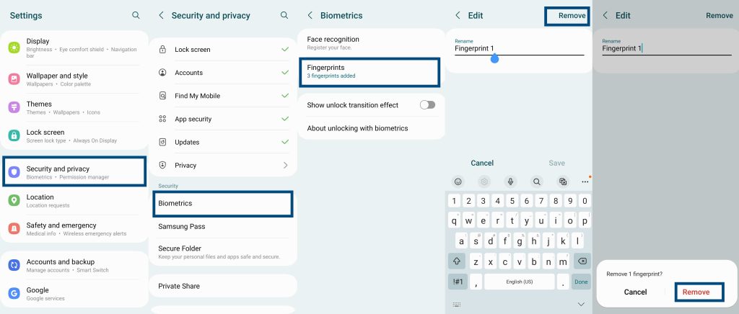
Task: Tap the keyboard microphone icon
Action: (x=510, y=181)
